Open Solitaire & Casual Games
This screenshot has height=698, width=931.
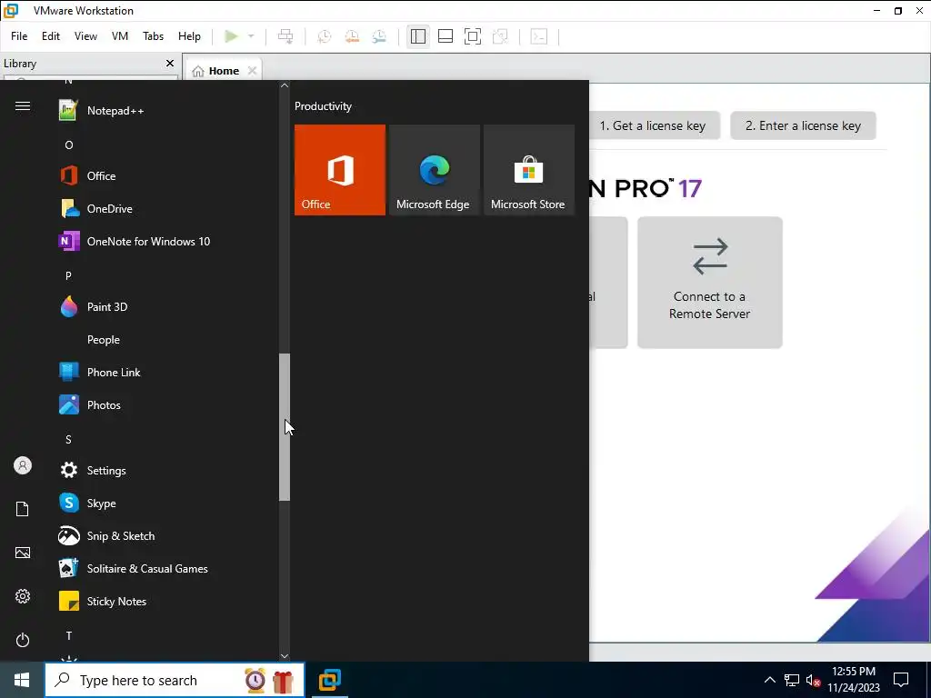tap(166, 569)
